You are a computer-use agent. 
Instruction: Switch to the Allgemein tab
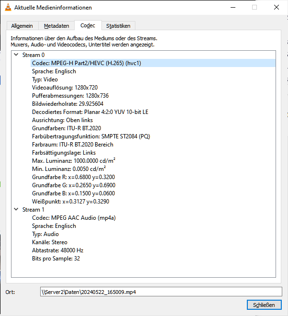coord(22,26)
